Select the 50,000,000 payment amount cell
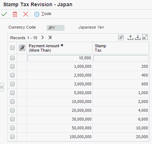Screen dimensions: 152x144 pos(59,128)
